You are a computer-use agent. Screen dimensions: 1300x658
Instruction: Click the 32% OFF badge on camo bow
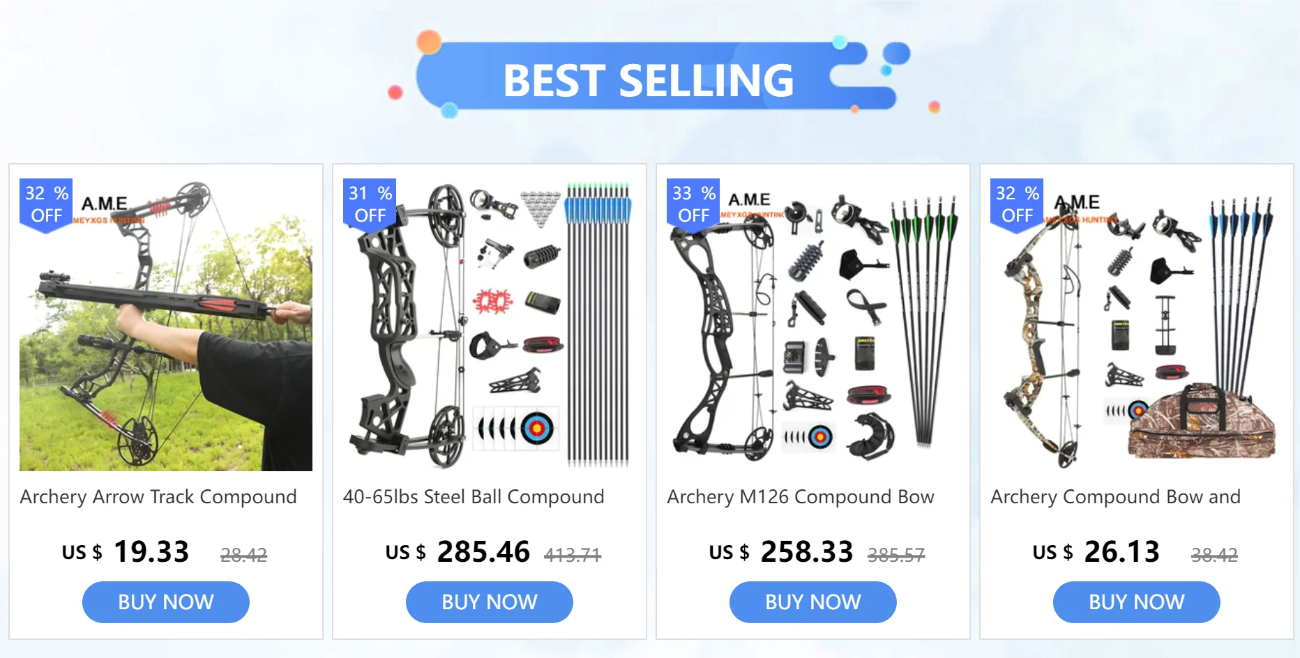coord(1017,204)
